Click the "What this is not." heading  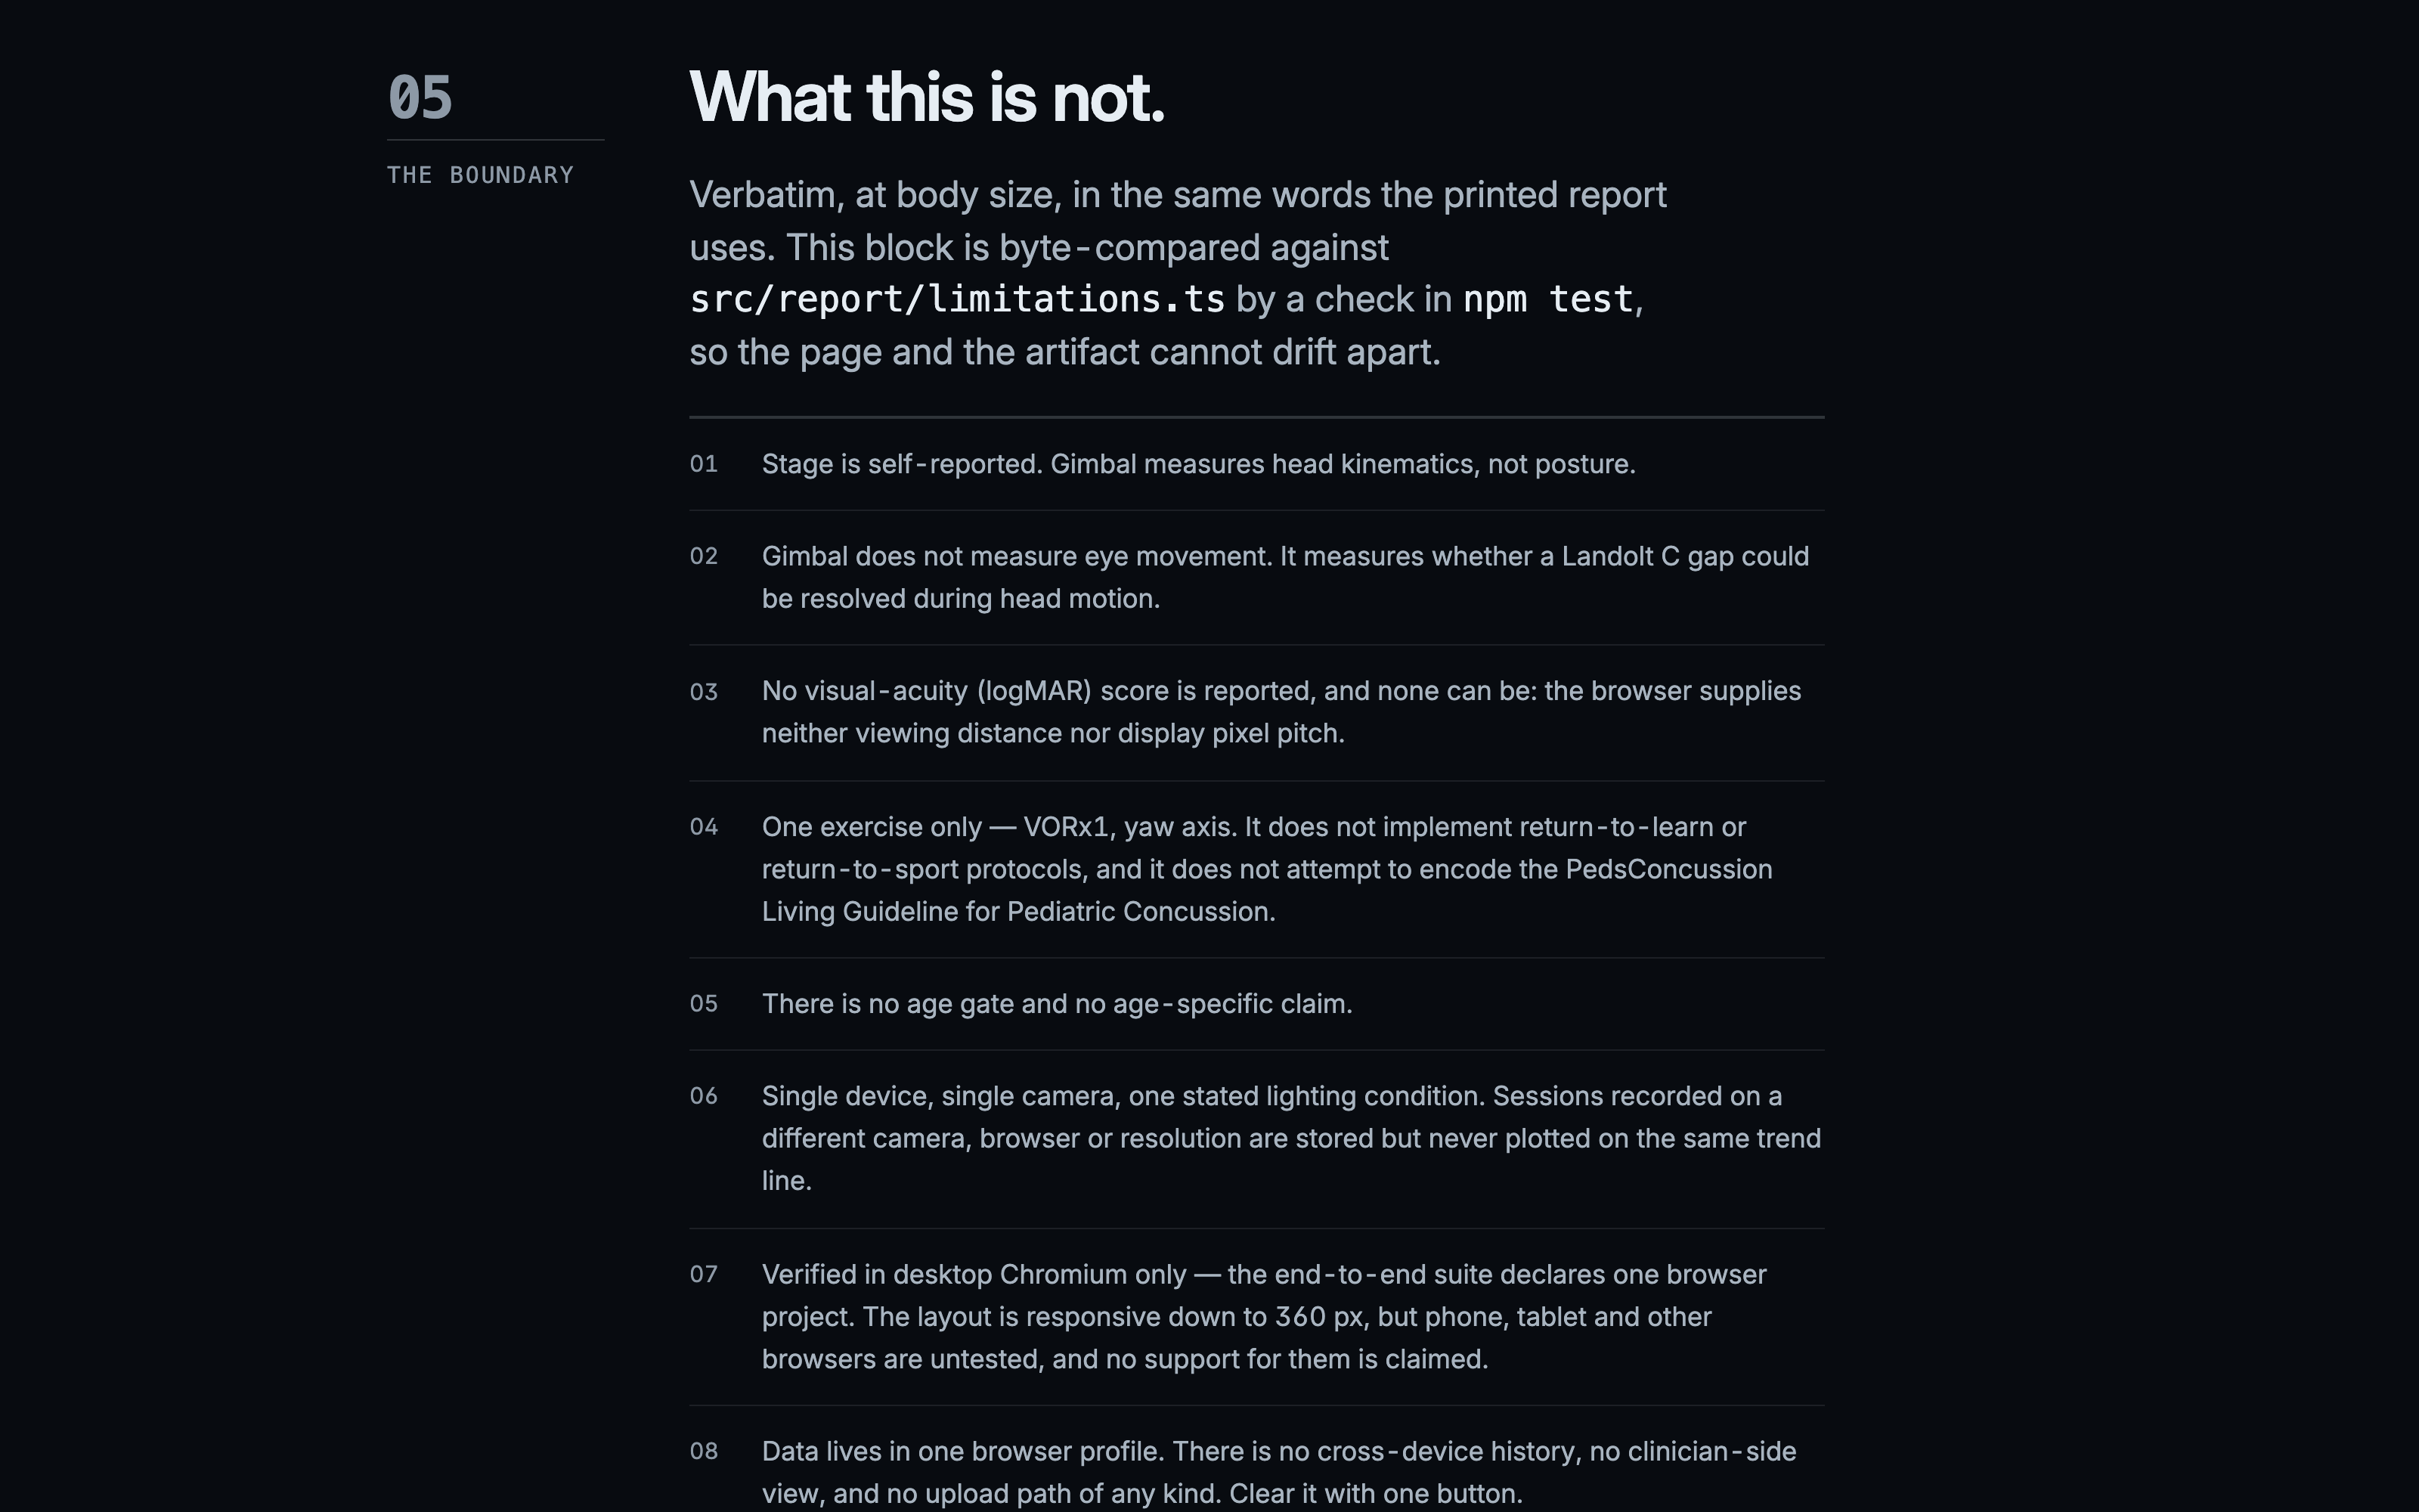tap(927, 98)
